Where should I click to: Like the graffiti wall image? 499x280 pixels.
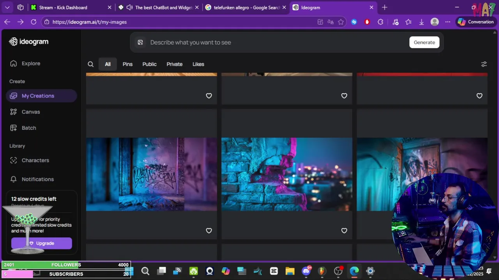tap(209, 231)
